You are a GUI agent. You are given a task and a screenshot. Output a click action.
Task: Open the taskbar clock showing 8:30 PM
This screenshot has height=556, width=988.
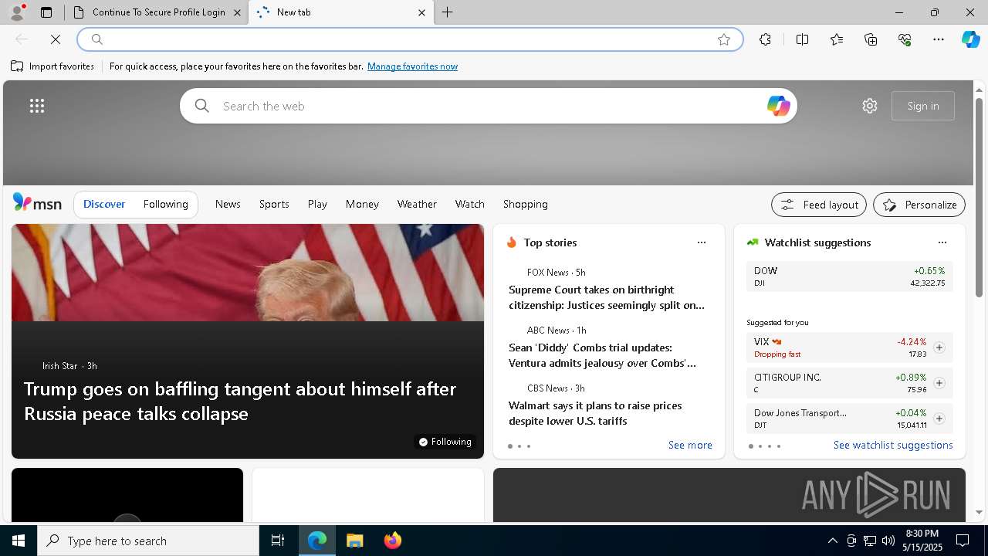click(x=922, y=541)
